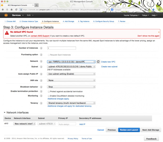The width and height of the screenshot is (163, 142).
Task: Open the Edit menu in AWS bar
Action: click(x=30, y=15)
